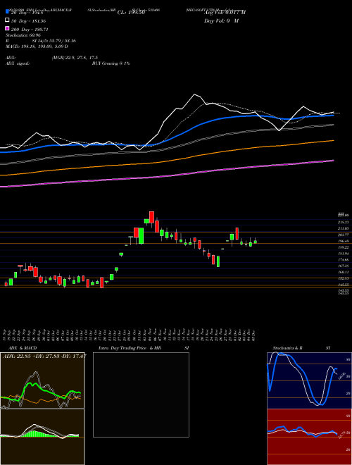Click the 'SI 14/3: 55.79 / 58.16' reading
The height and width of the screenshot is (465, 352).
54,41
